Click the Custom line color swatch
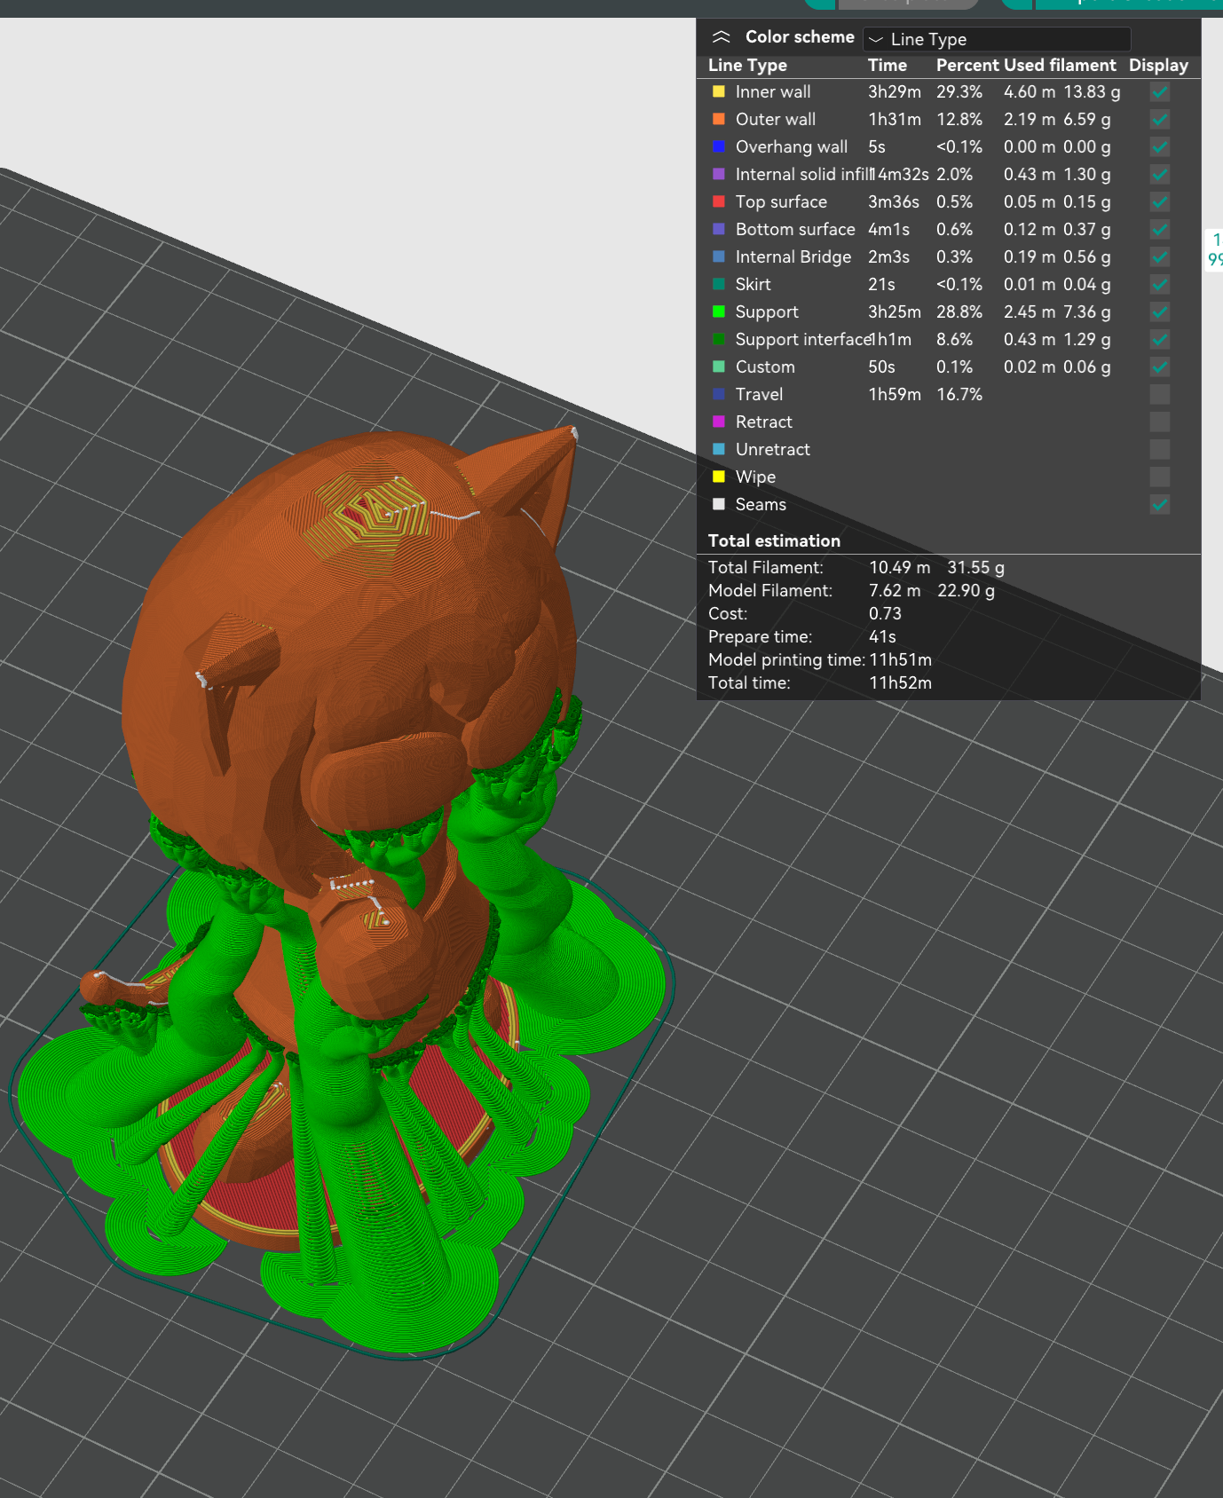This screenshot has width=1223, height=1498. coord(719,367)
